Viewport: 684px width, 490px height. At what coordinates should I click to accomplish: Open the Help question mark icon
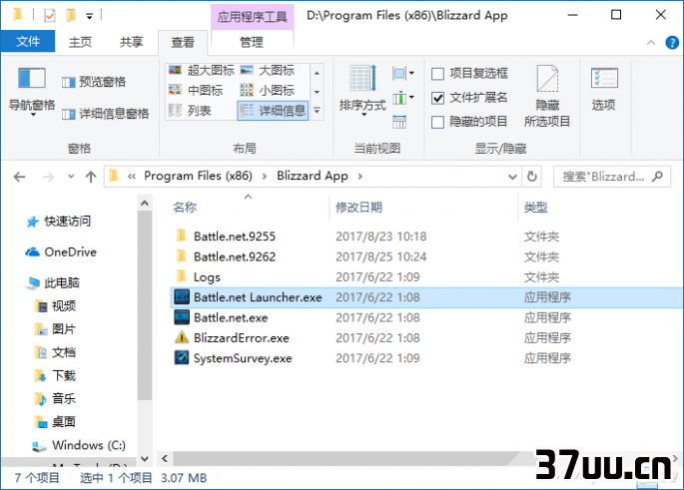coord(672,43)
